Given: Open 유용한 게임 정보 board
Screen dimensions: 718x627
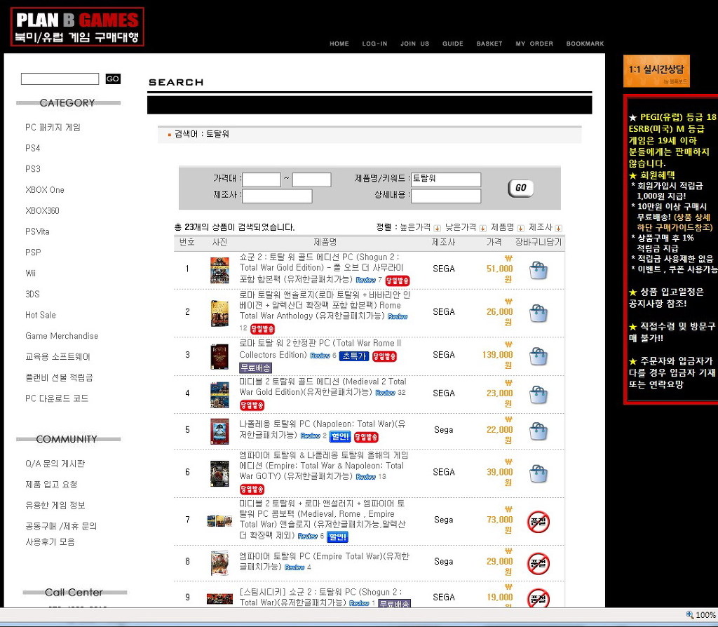Looking at the screenshot, I should [55, 505].
